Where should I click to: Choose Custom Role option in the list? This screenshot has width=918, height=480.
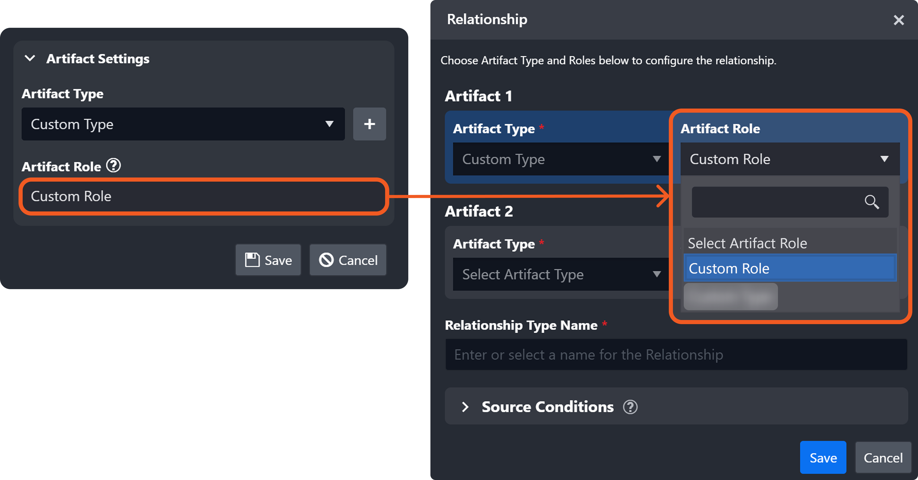pyautogui.click(x=789, y=269)
